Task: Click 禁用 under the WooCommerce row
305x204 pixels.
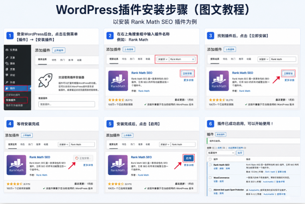Action: (221, 182)
